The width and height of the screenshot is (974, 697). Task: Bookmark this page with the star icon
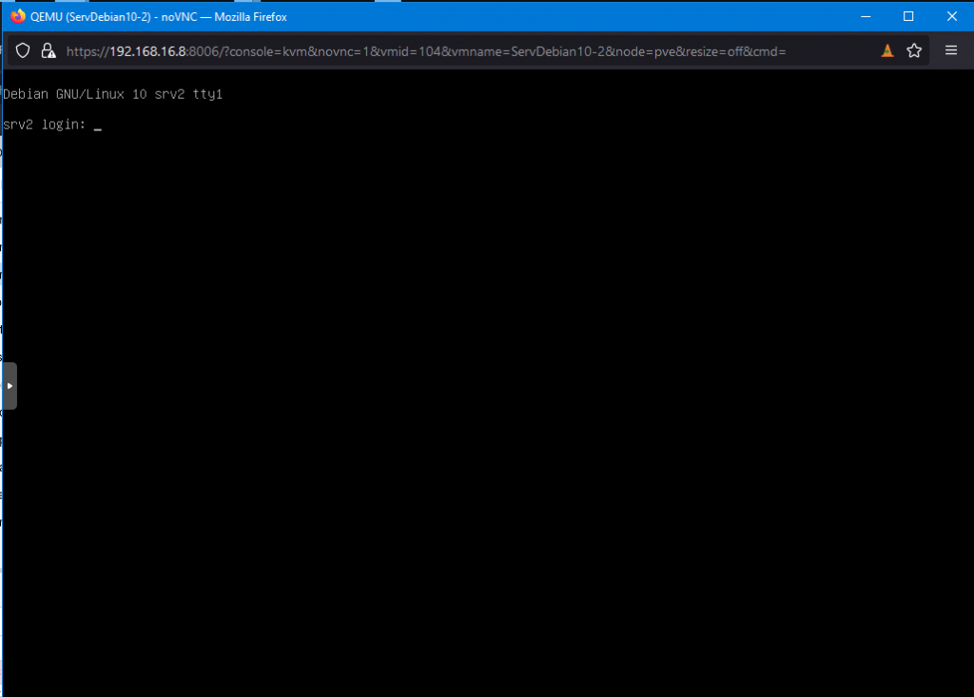tap(914, 51)
